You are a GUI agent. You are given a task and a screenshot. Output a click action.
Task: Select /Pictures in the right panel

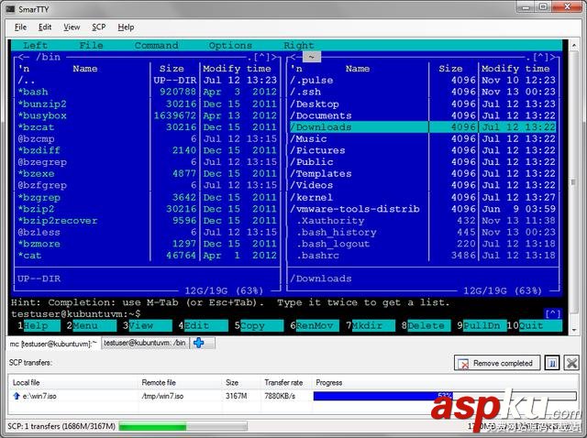[423, 150]
